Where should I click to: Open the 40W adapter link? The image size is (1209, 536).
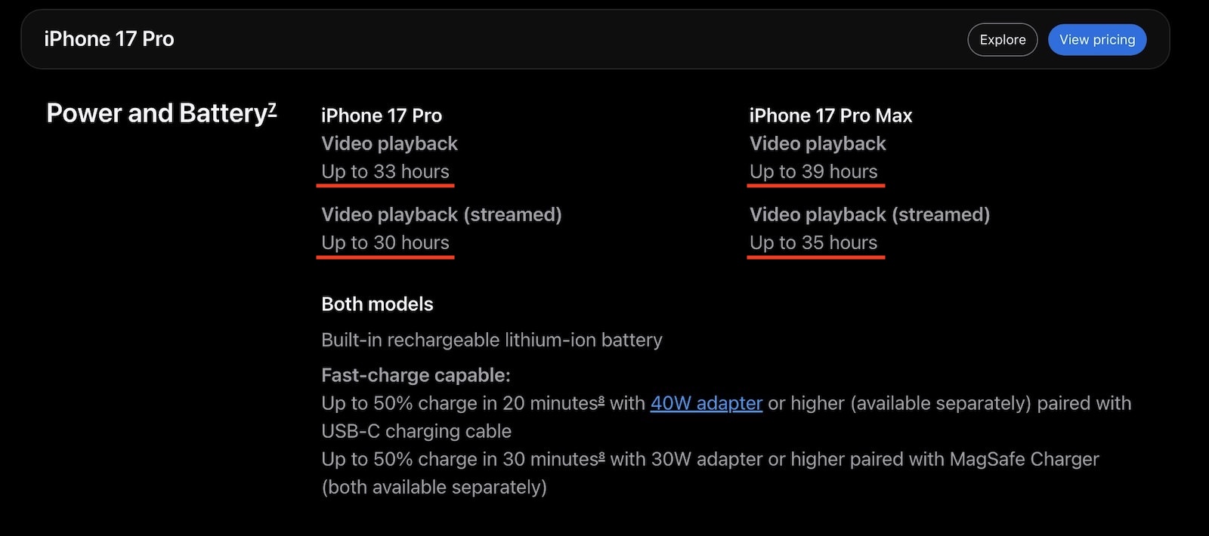click(x=706, y=403)
